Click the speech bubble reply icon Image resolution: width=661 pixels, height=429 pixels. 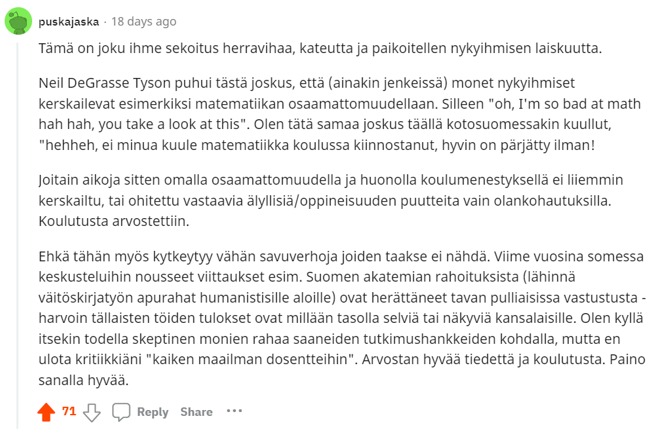(121, 412)
